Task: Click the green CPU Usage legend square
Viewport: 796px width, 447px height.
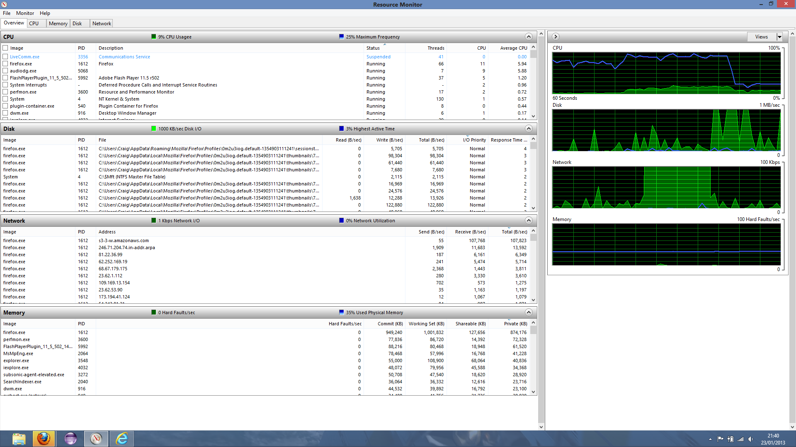Action: [154, 36]
